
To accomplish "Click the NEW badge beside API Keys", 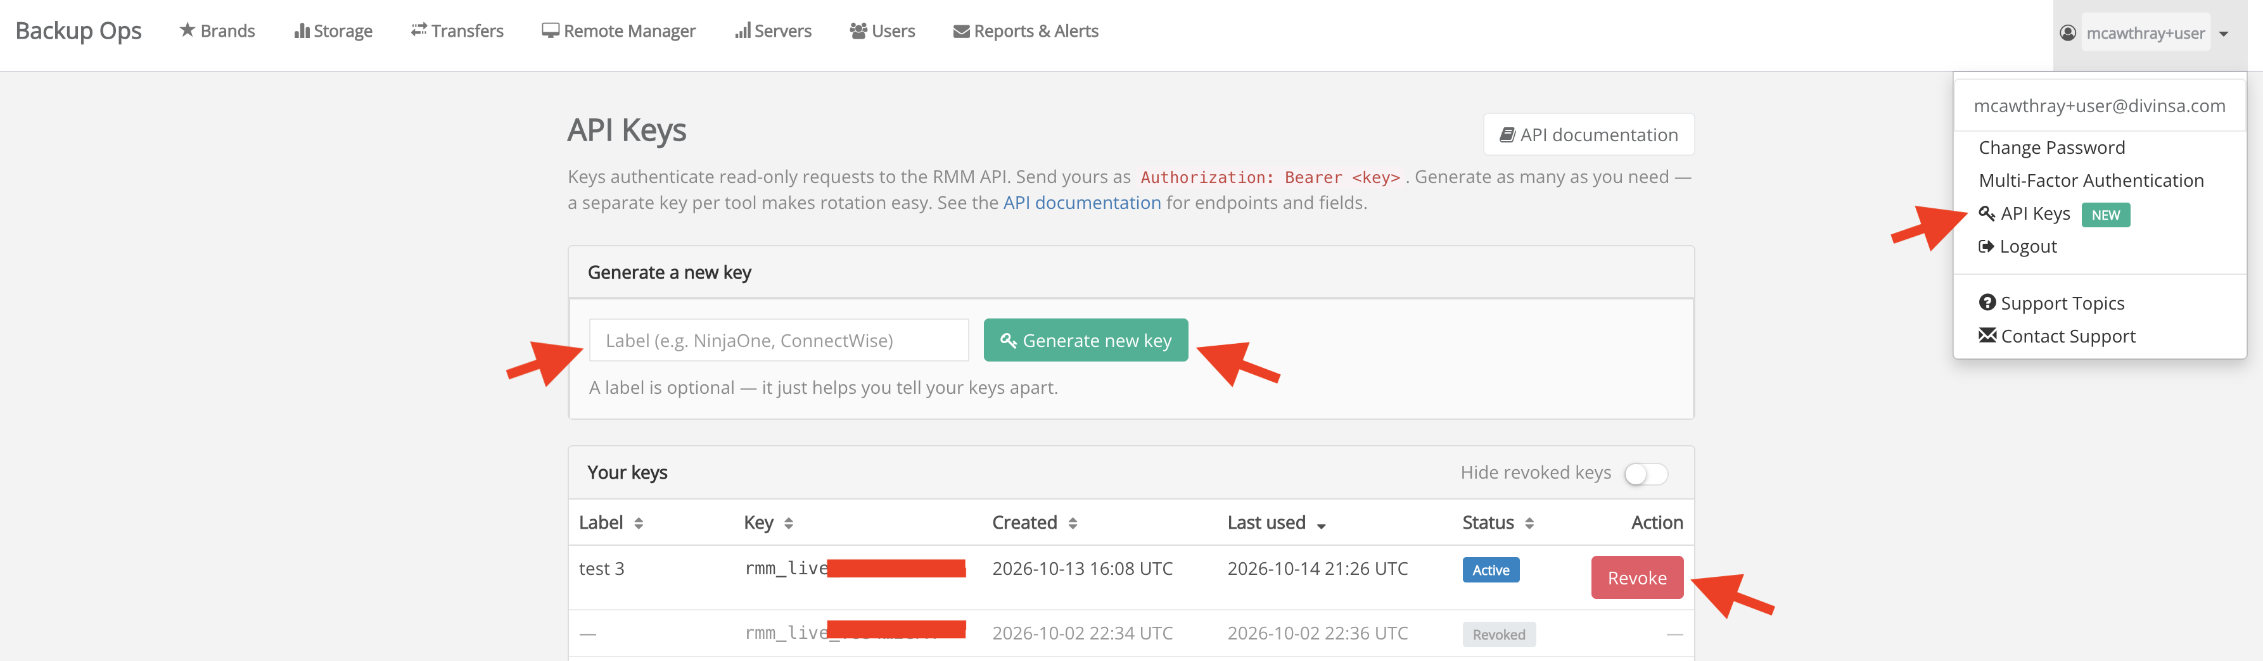I will [x=2105, y=215].
